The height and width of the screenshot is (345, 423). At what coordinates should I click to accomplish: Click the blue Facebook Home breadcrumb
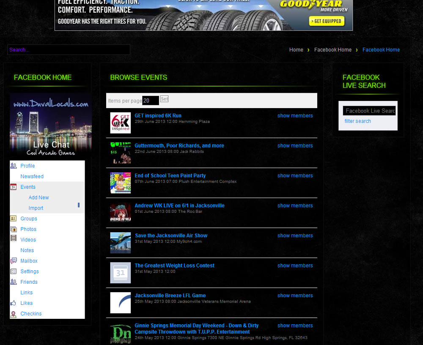point(381,50)
